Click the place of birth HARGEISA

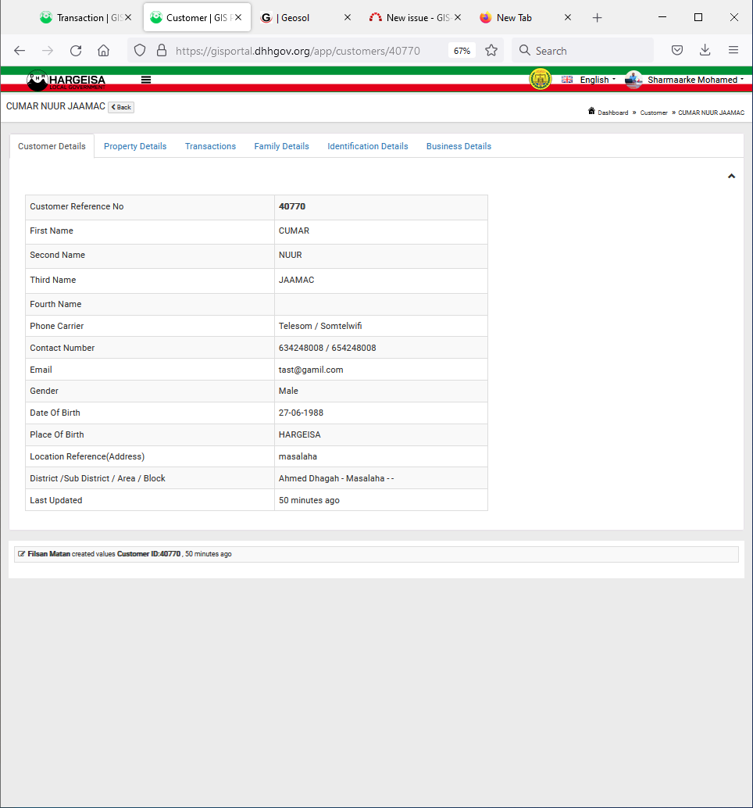tap(299, 435)
